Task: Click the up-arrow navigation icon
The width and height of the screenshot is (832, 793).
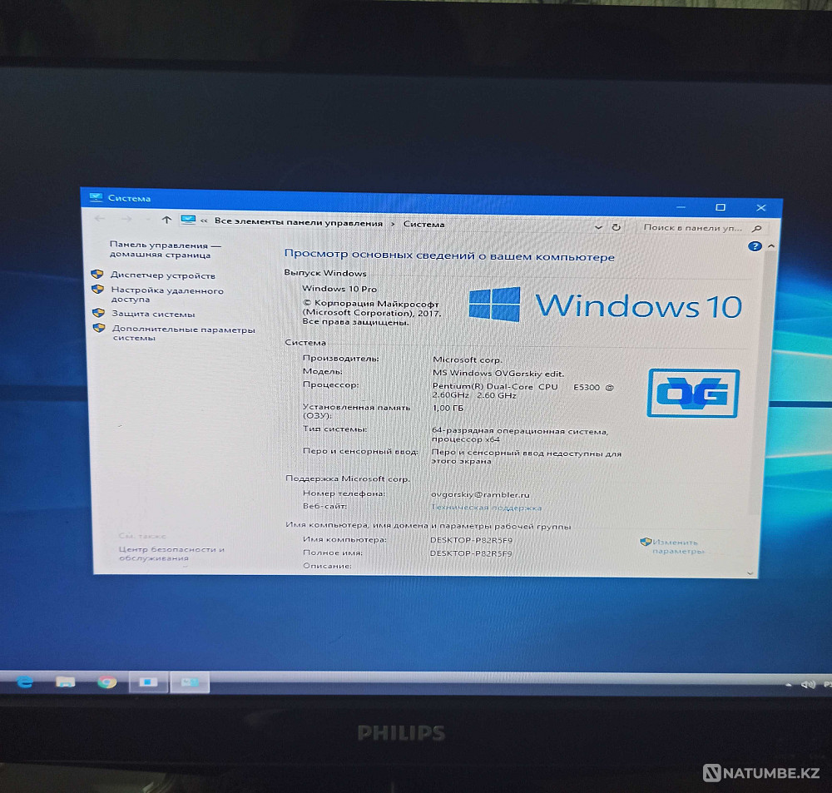Action: point(166,221)
